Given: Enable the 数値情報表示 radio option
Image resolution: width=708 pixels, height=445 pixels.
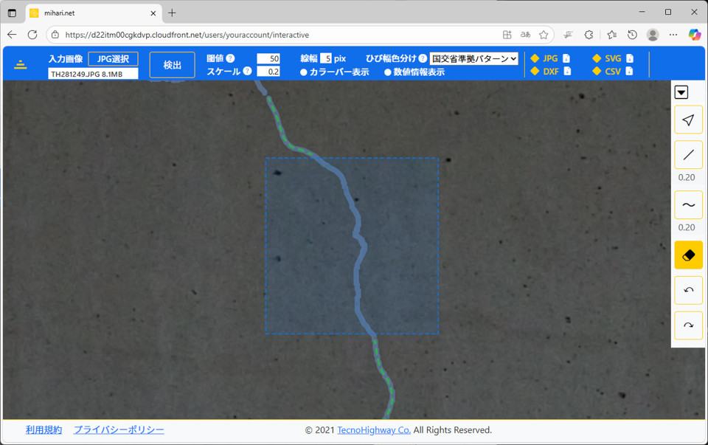Looking at the screenshot, I should (x=388, y=72).
